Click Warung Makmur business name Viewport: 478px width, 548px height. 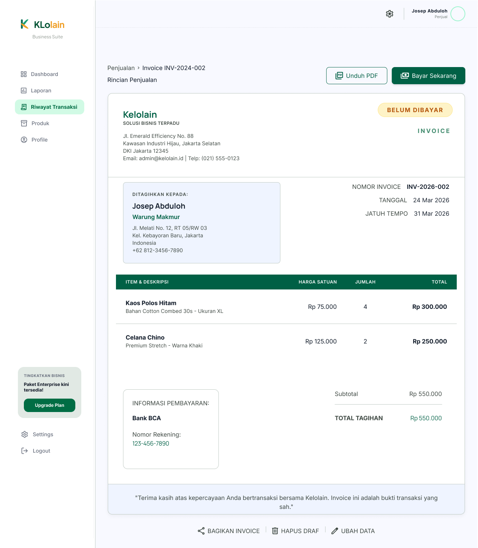point(156,217)
